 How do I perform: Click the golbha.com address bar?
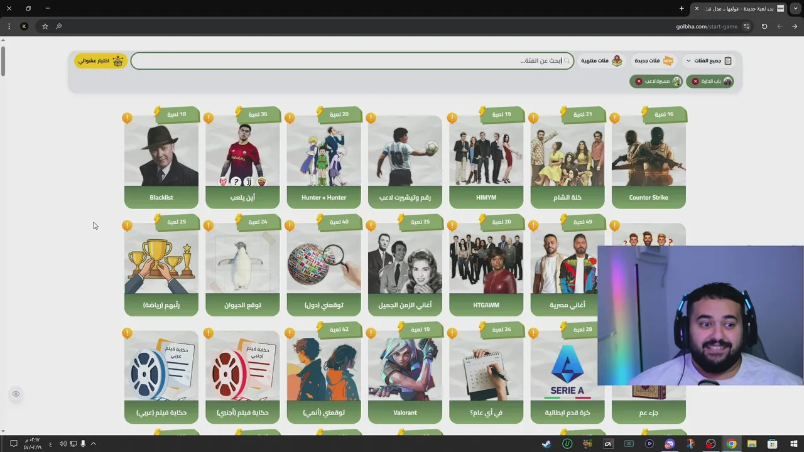point(707,26)
